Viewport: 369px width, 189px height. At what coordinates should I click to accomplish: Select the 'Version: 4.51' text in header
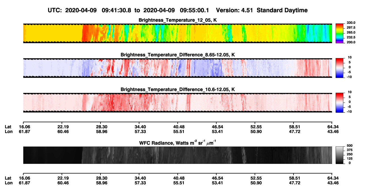point(234,10)
